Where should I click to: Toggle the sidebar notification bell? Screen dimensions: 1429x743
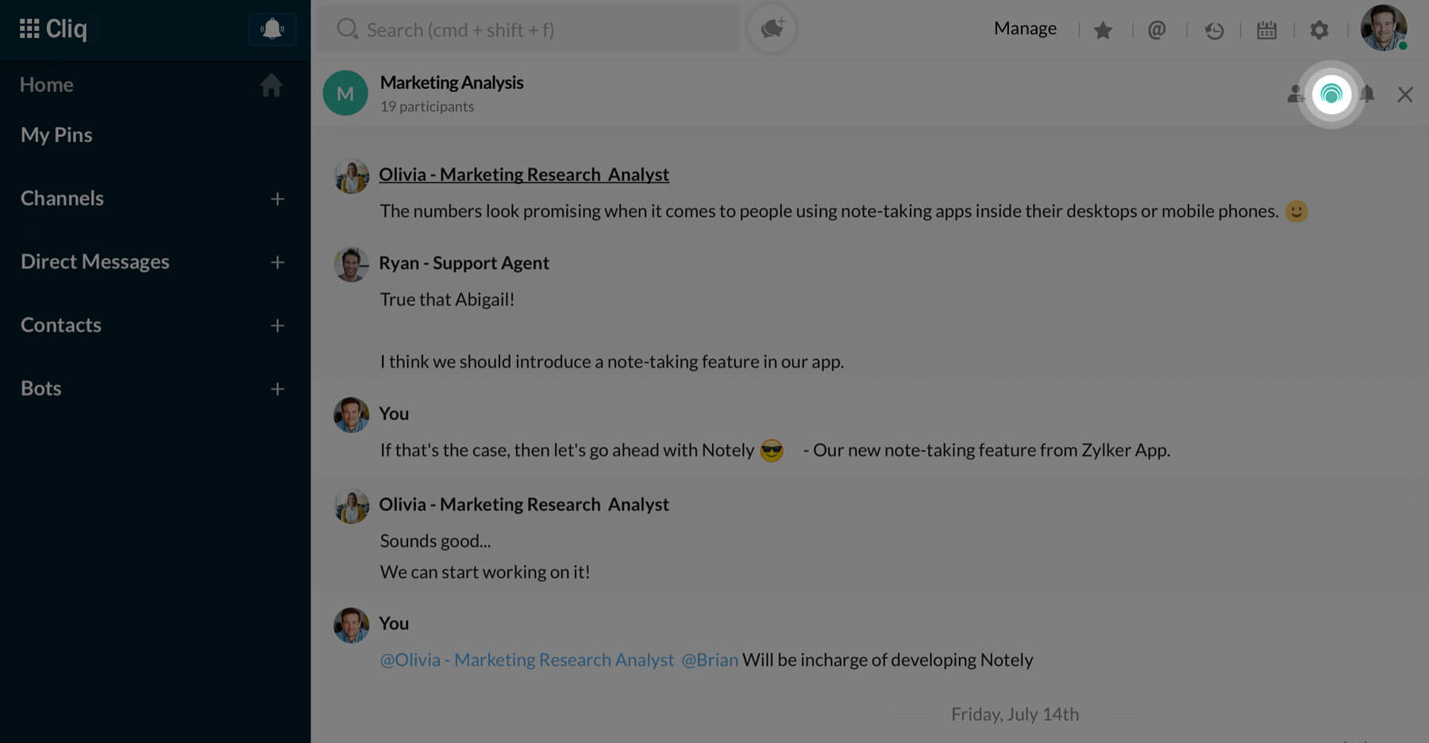272,29
